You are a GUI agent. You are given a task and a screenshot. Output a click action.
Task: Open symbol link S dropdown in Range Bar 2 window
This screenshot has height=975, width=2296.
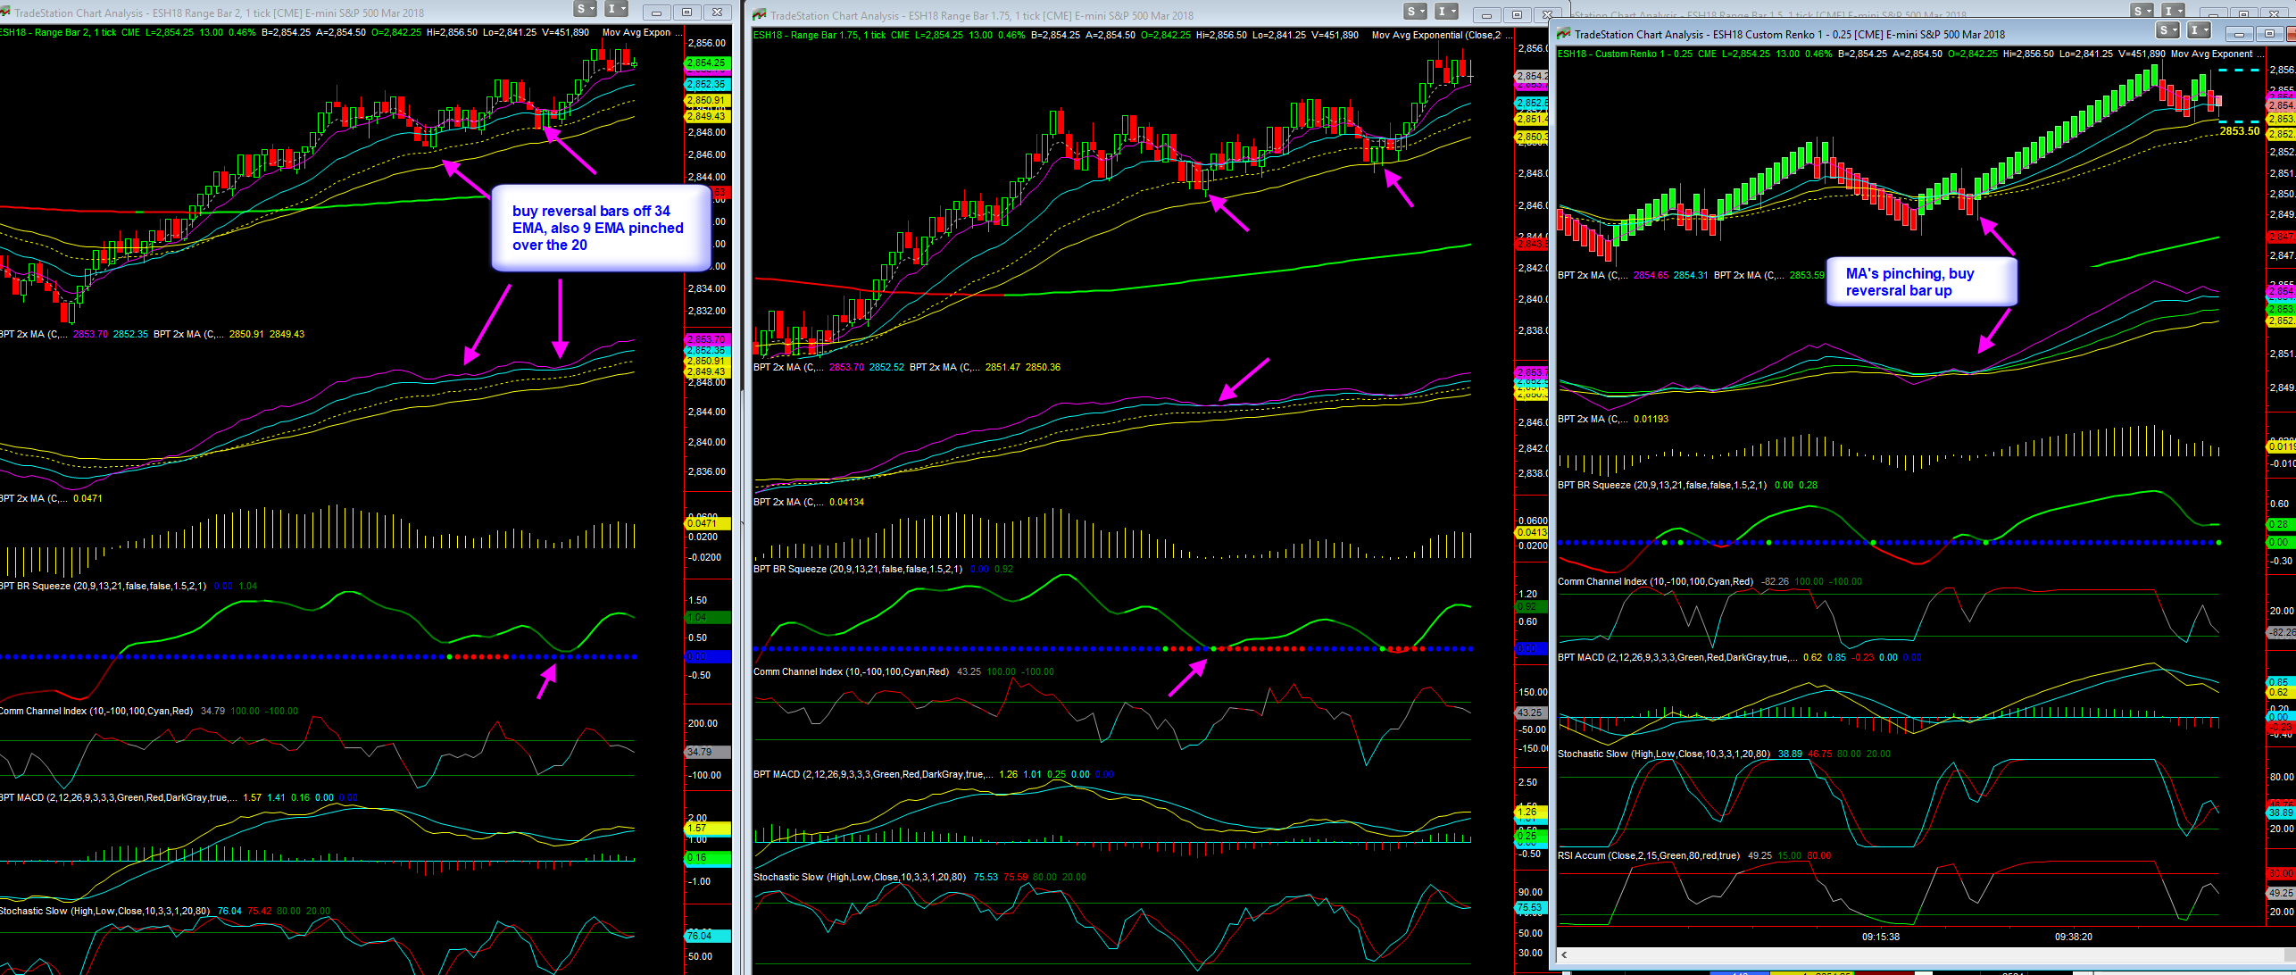click(x=585, y=9)
